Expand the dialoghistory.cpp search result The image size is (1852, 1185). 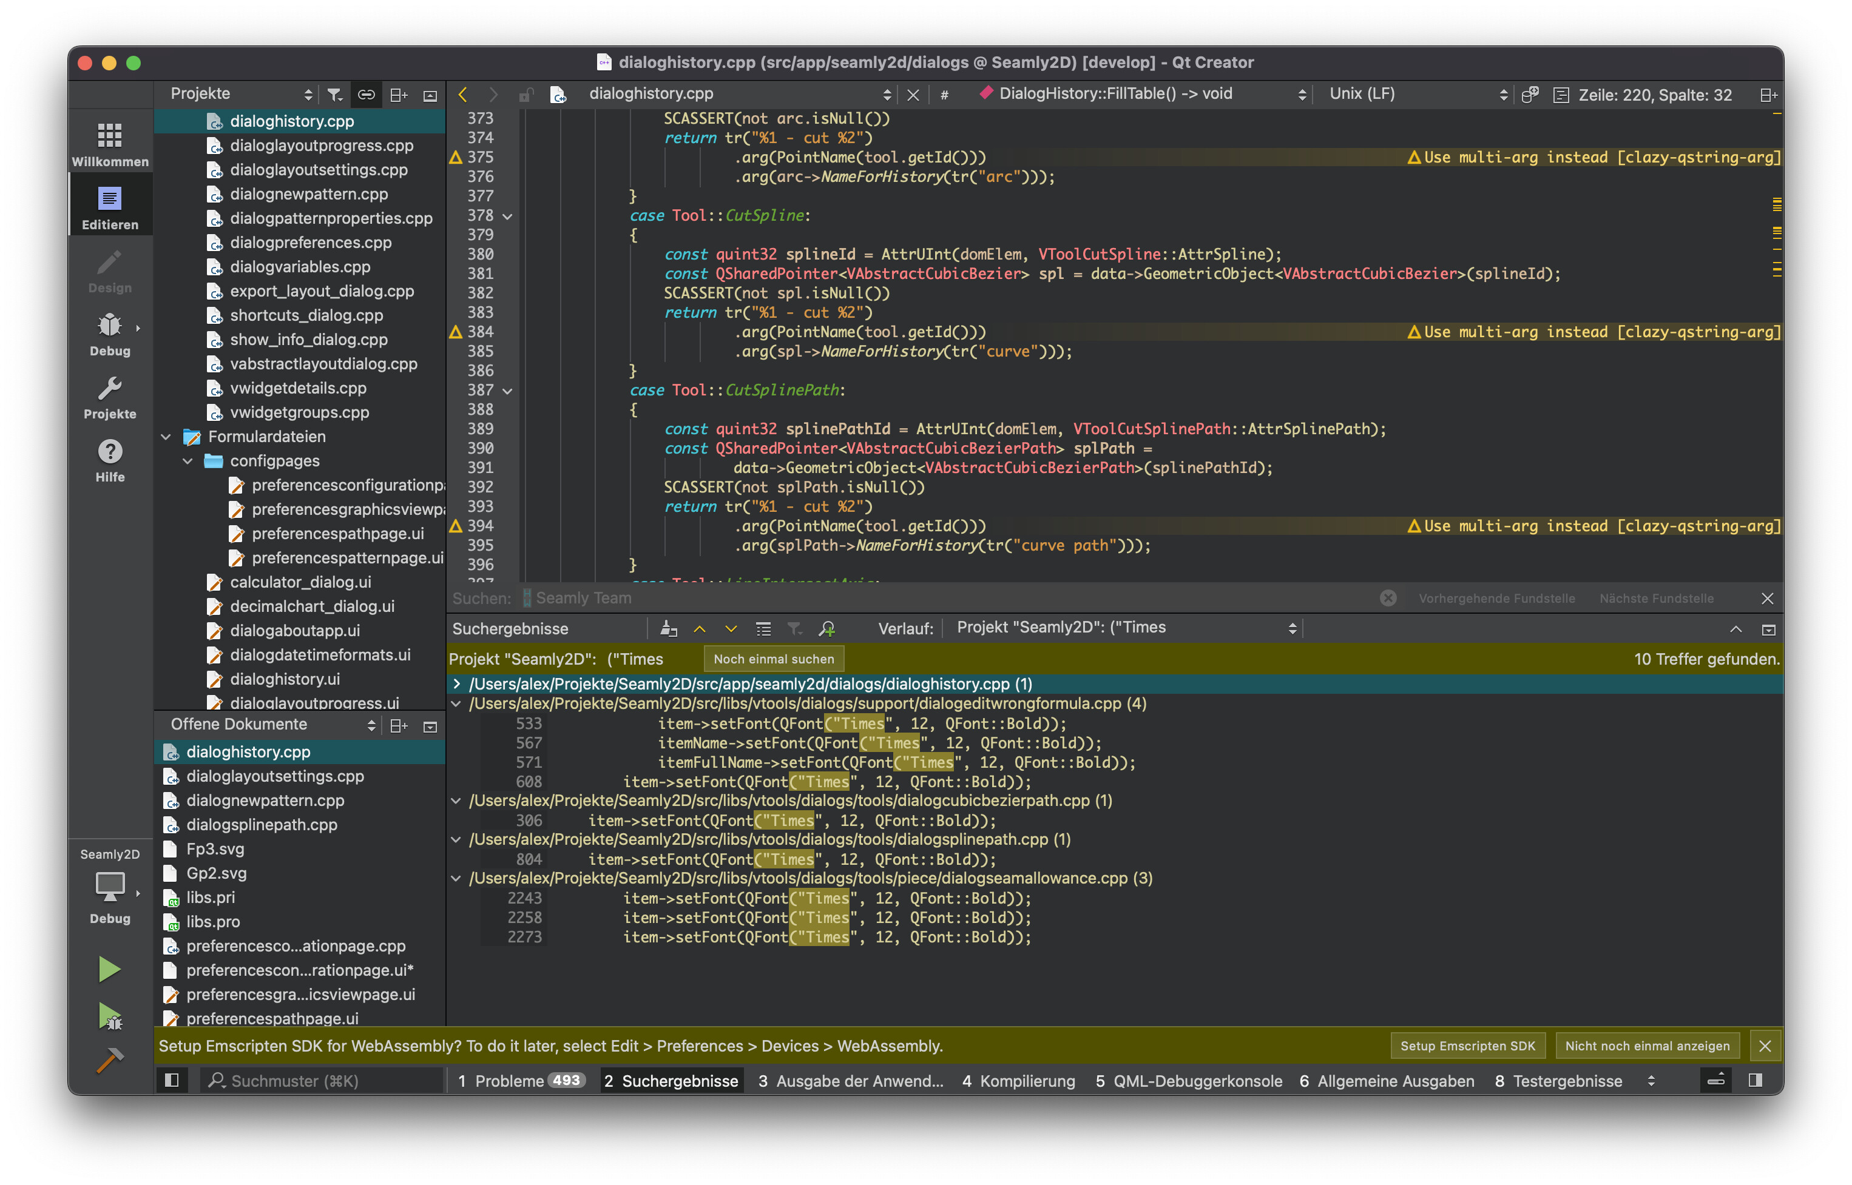point(456,683)
